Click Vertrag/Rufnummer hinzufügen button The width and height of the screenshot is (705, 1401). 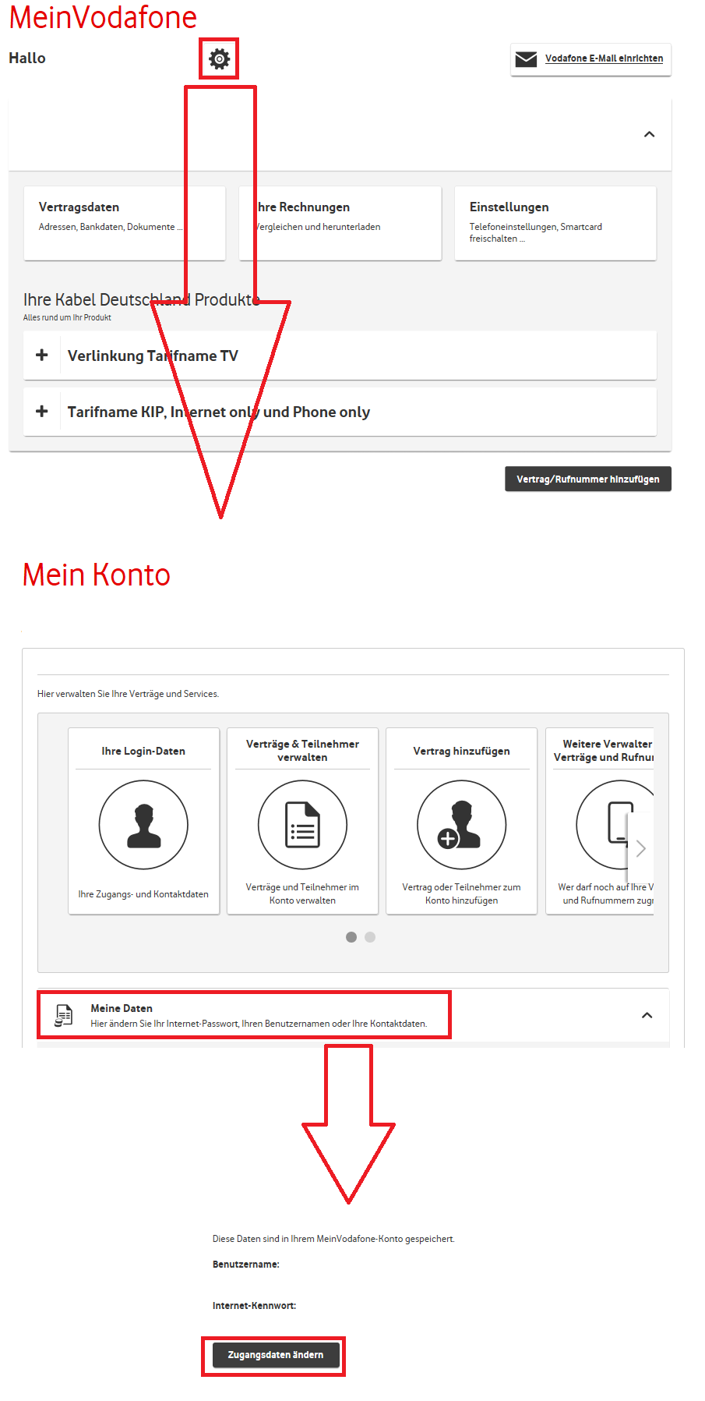[x=588, y=479]
